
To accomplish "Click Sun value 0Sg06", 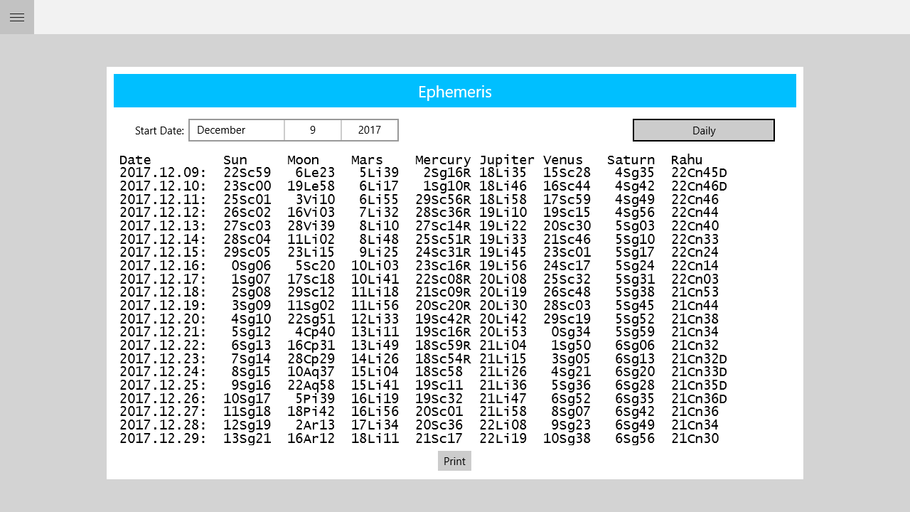I will click(x=252, y=266).
